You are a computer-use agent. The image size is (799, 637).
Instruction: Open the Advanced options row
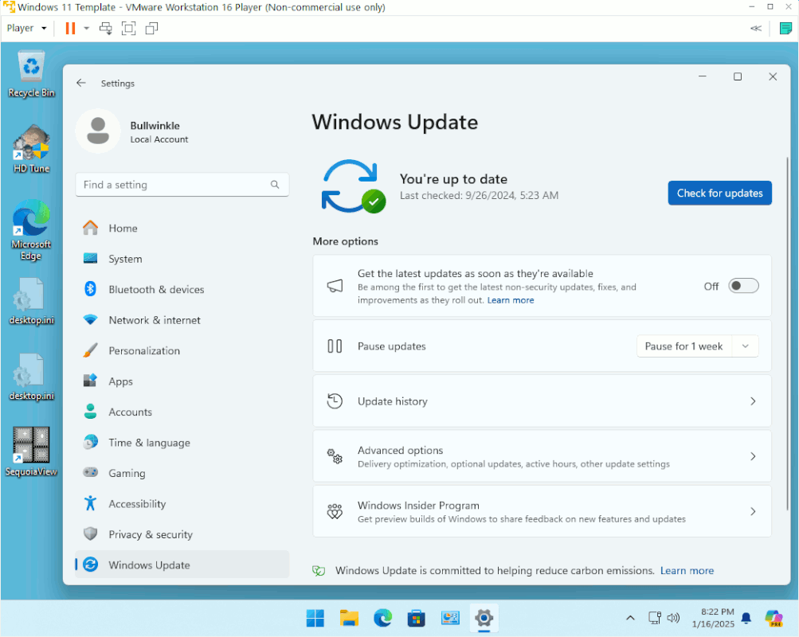pyautogui.click(x=542, y=456)
